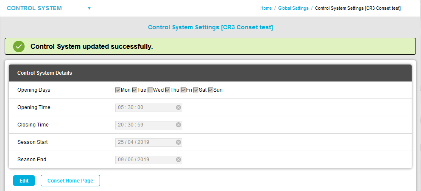
Task: Click the clear icon in Closing Time field
Action: [x=178, y=125]
